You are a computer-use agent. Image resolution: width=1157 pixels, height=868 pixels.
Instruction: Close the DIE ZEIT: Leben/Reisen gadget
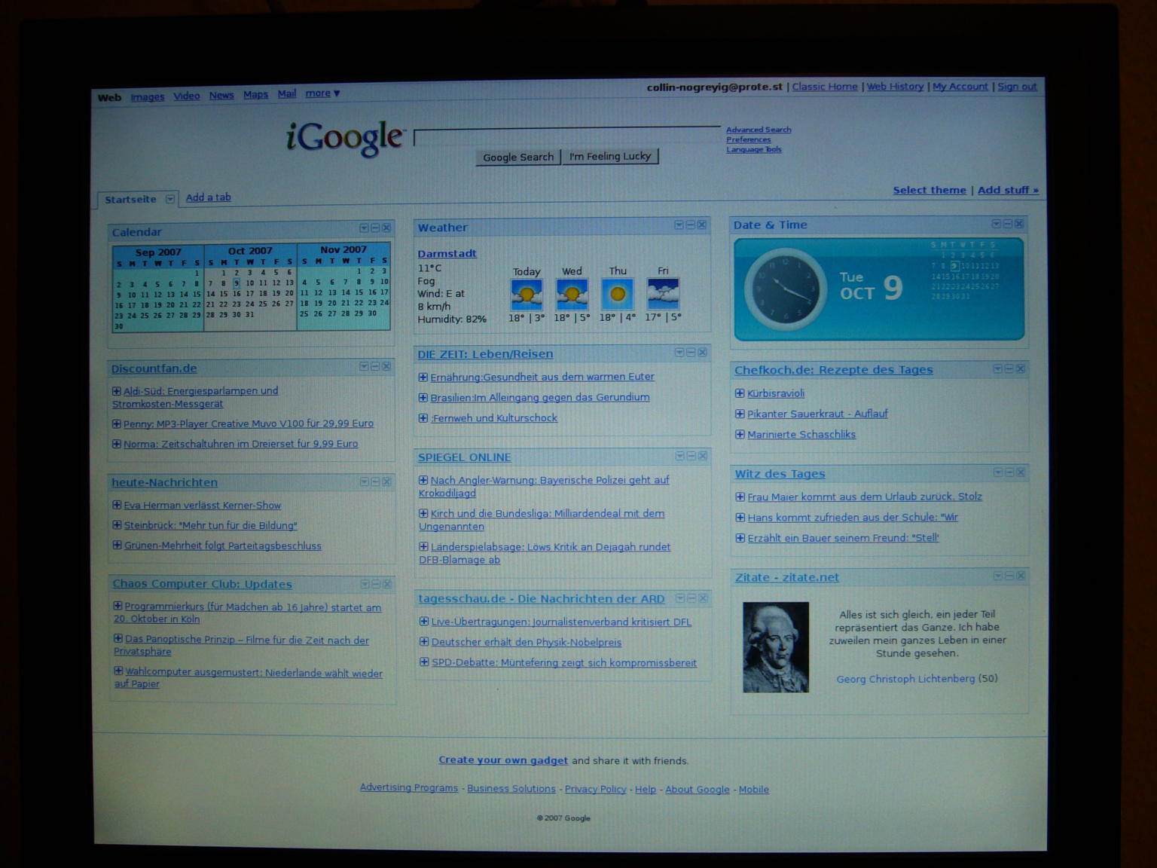coord(702,352)
